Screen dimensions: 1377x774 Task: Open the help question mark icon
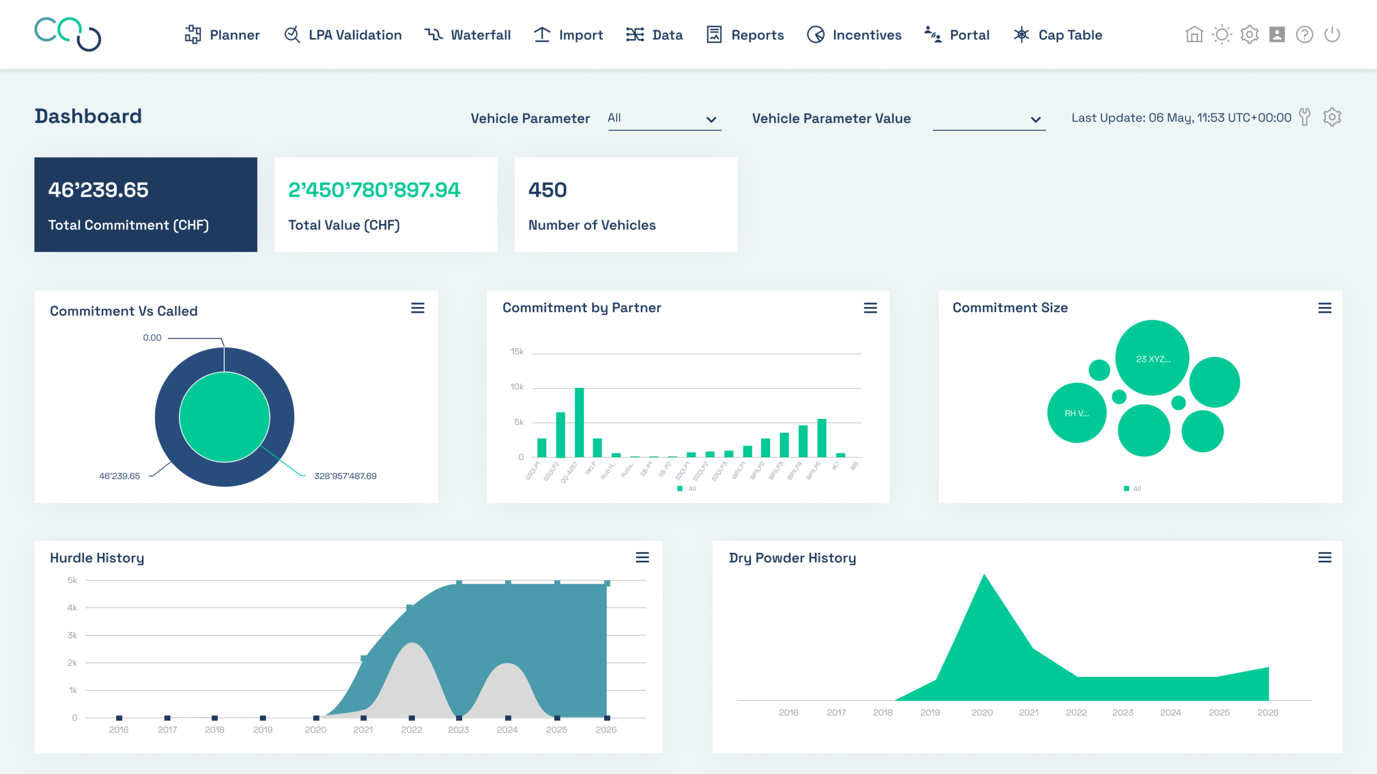(1304, 34)
